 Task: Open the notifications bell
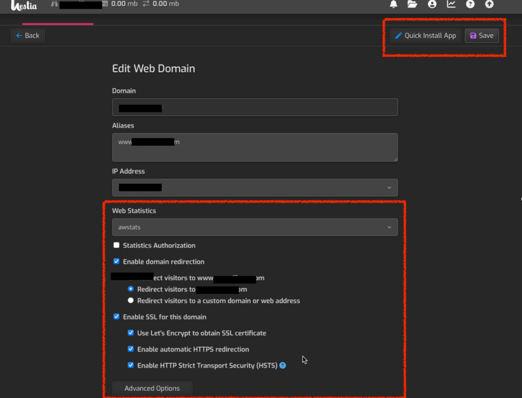(x=394, y=4)
